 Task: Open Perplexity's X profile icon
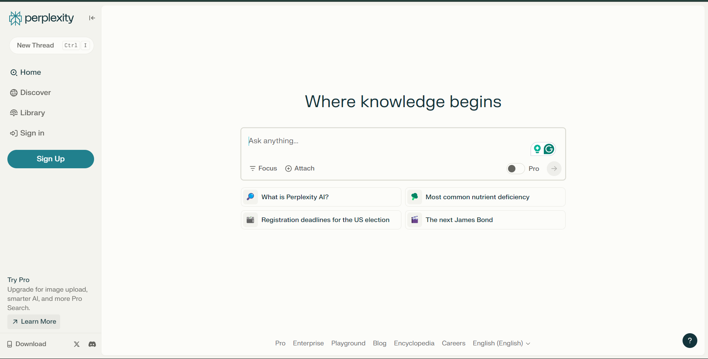(x=77, y=344)
